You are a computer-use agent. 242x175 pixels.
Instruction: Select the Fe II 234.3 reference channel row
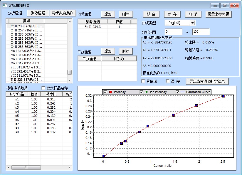pos(93,27)
